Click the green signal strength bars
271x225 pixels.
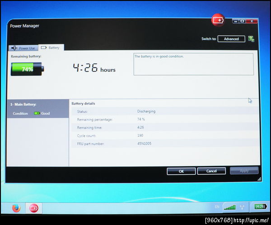tap(230, 207)
